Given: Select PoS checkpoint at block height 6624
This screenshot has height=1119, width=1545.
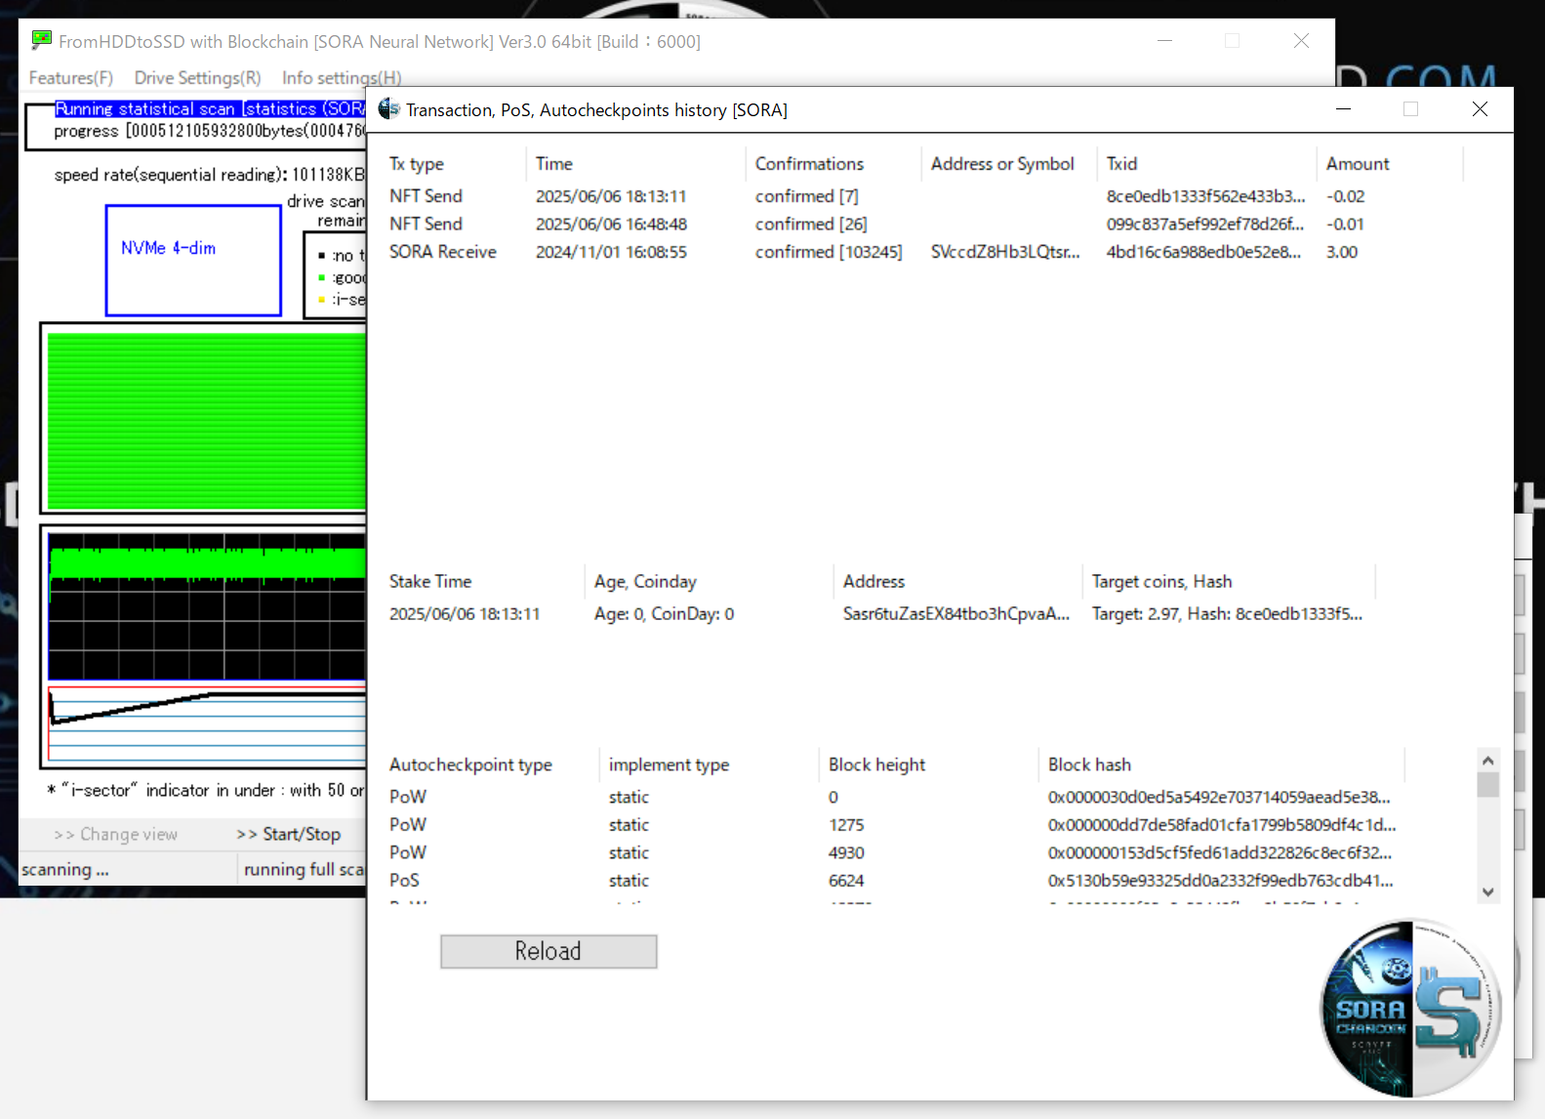Looking at the screenshot, I should click(x=893, y=881).
